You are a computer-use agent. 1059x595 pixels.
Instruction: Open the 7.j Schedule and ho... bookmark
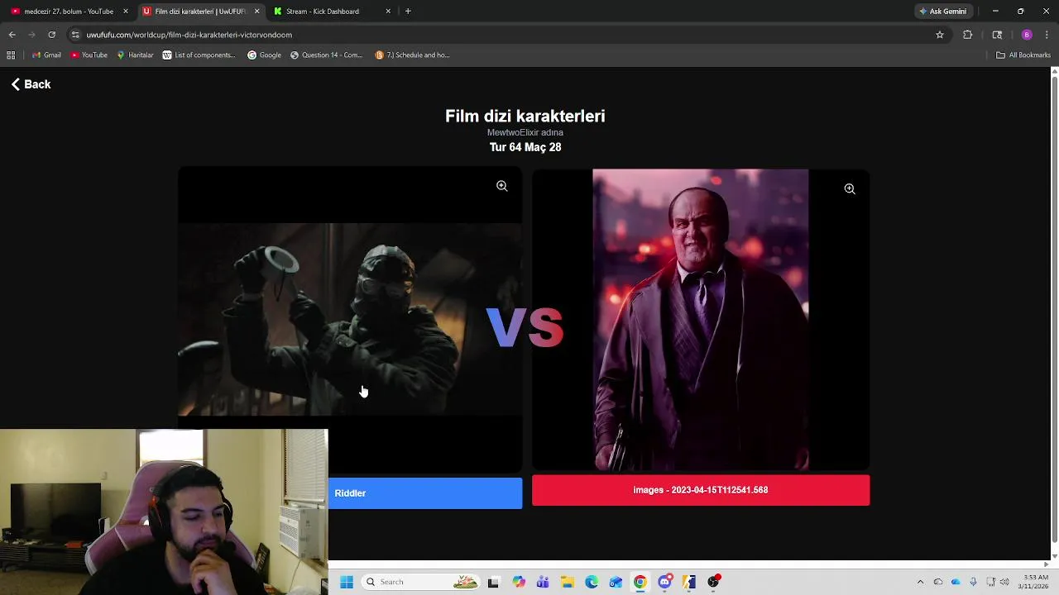click(412, 55)
